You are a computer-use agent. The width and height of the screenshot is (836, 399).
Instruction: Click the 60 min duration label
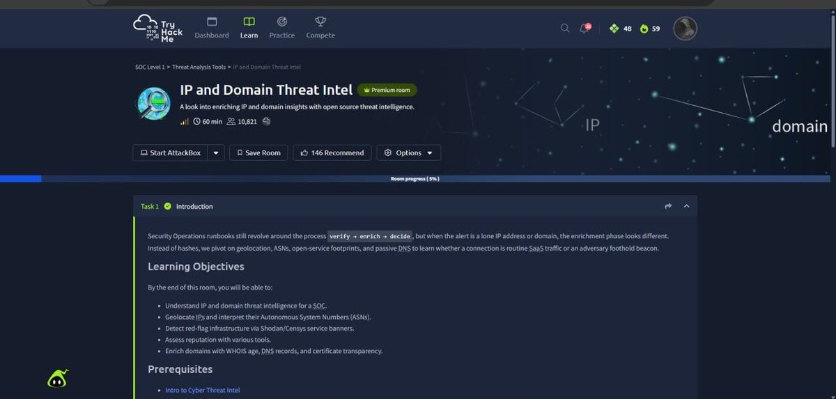pos(208,121)
